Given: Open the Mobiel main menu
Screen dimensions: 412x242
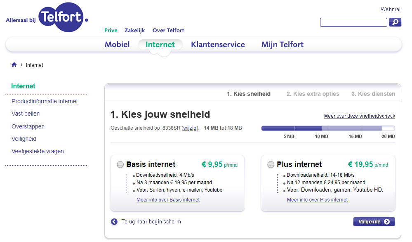Looking at the screenshot, I should [x=117, y=45].
